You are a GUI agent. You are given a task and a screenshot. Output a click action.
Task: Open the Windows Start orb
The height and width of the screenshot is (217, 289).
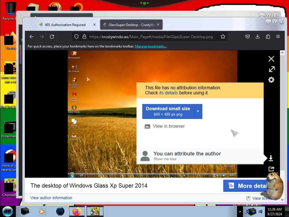tap(8, 211)
